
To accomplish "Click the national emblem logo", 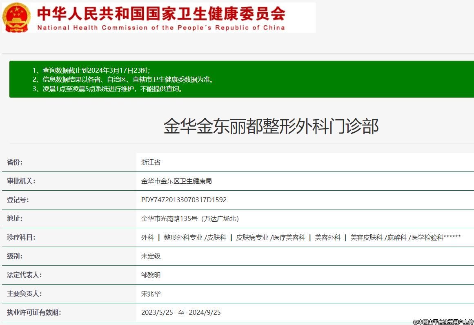I will 16,17.
